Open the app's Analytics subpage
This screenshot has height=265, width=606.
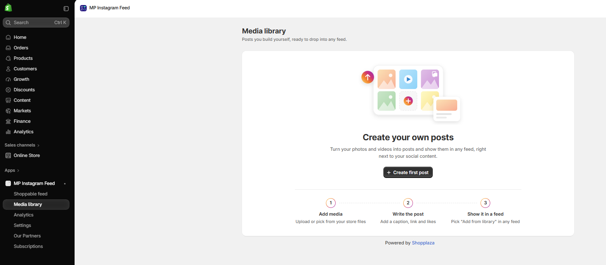[36, 215]
